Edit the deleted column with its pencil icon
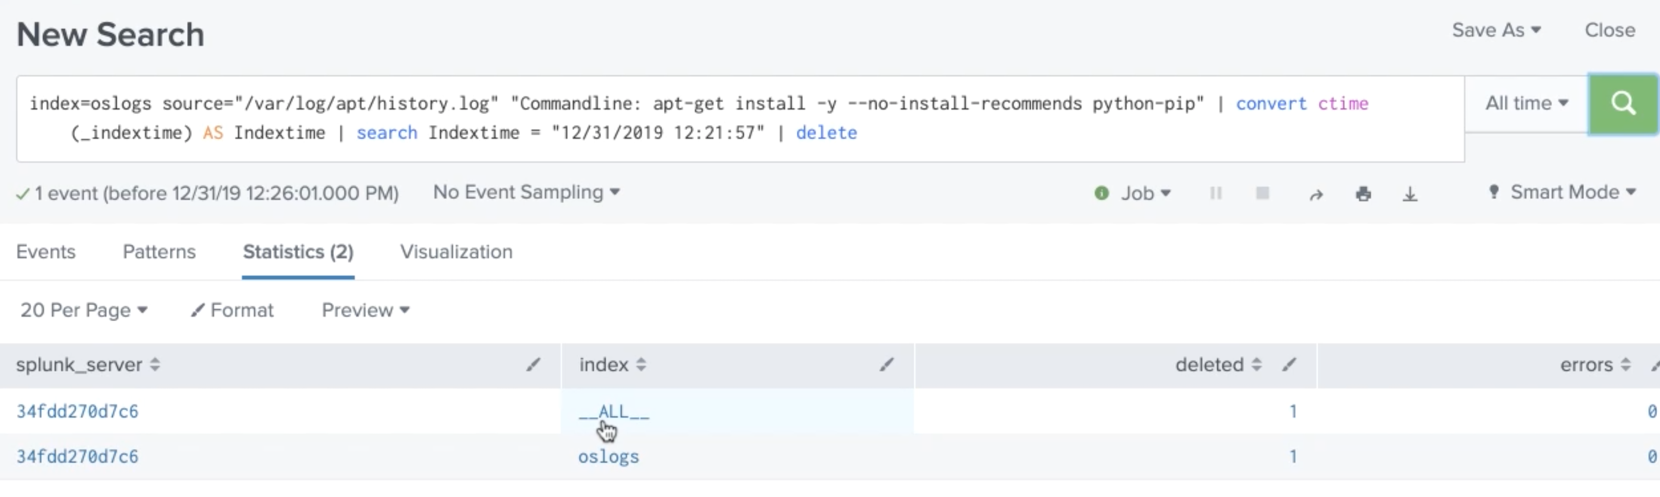Screen dimensions: 1660x497 tap(1289, 365)
